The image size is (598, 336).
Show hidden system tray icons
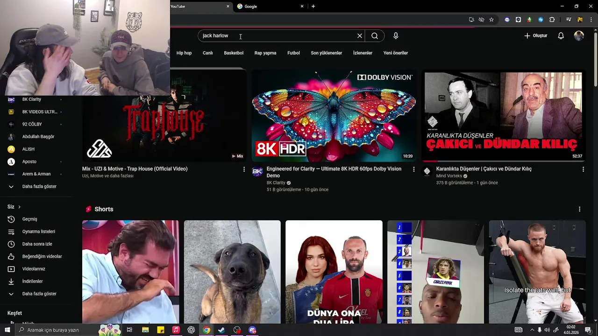coord(532,330)
